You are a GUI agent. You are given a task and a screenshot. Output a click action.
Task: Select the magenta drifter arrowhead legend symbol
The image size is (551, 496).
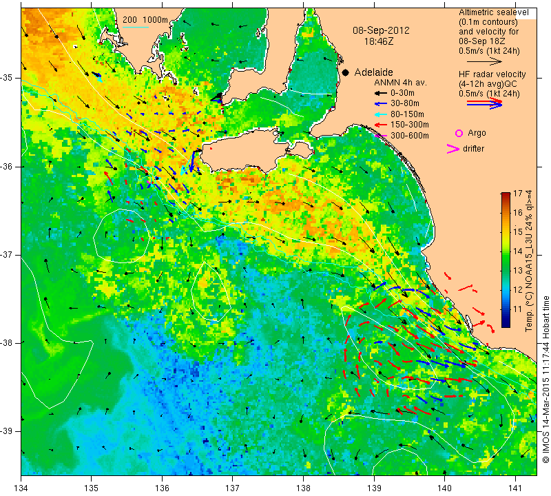click(x=453, y=149)
